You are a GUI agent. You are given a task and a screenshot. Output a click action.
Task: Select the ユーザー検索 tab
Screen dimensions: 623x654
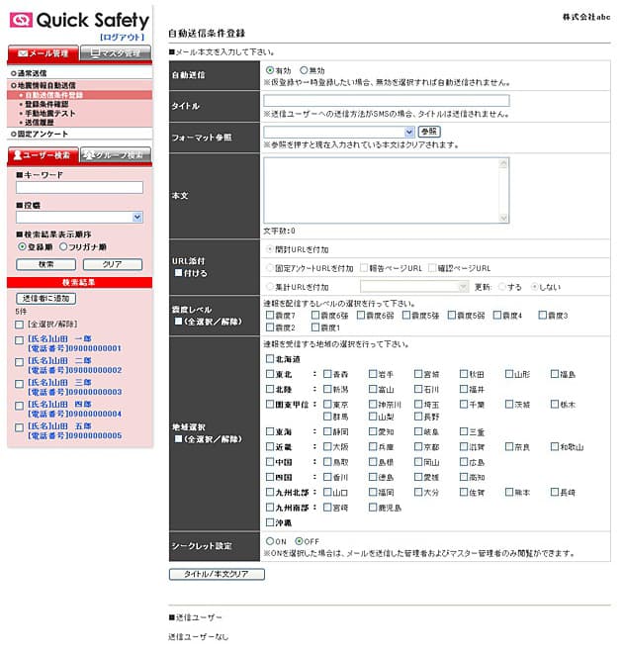tap(43, 155)
